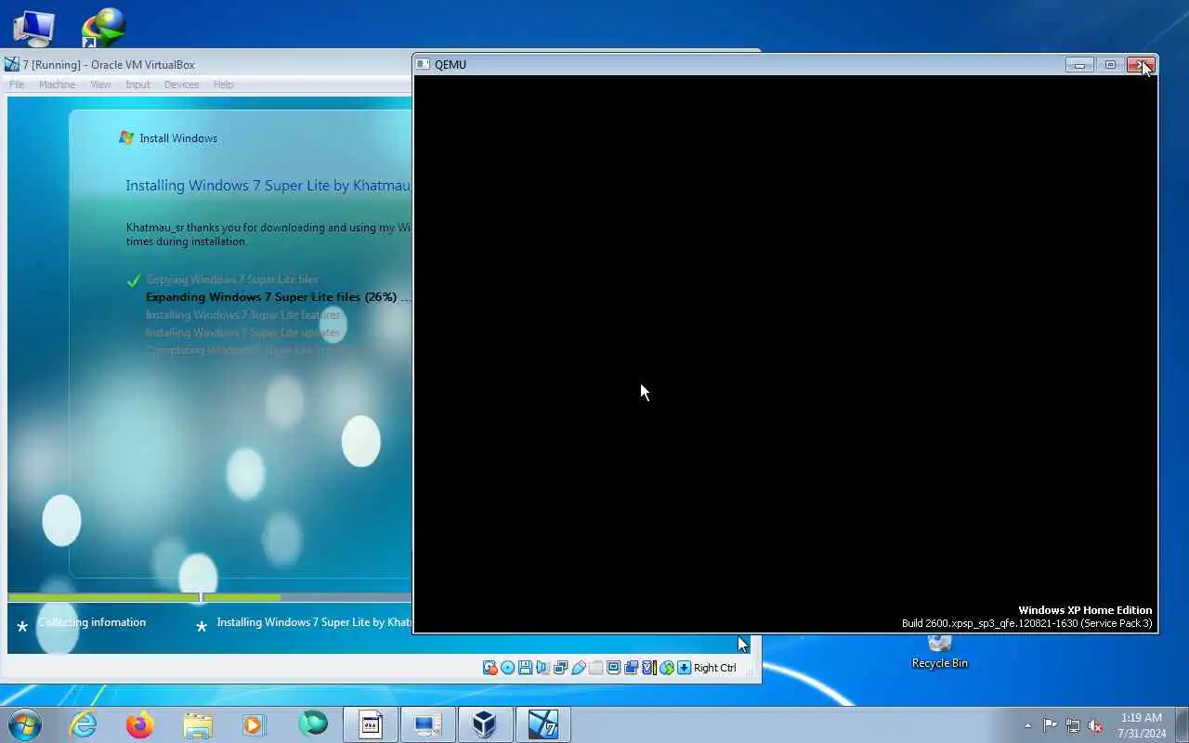Click the Windows 7 install progress bar
The width and height of the screenshot is (1189, 743).
coord(209,597)
